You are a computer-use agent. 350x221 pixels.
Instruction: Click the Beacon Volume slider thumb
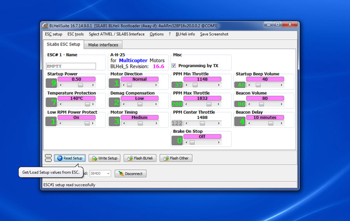click(262, 104)
